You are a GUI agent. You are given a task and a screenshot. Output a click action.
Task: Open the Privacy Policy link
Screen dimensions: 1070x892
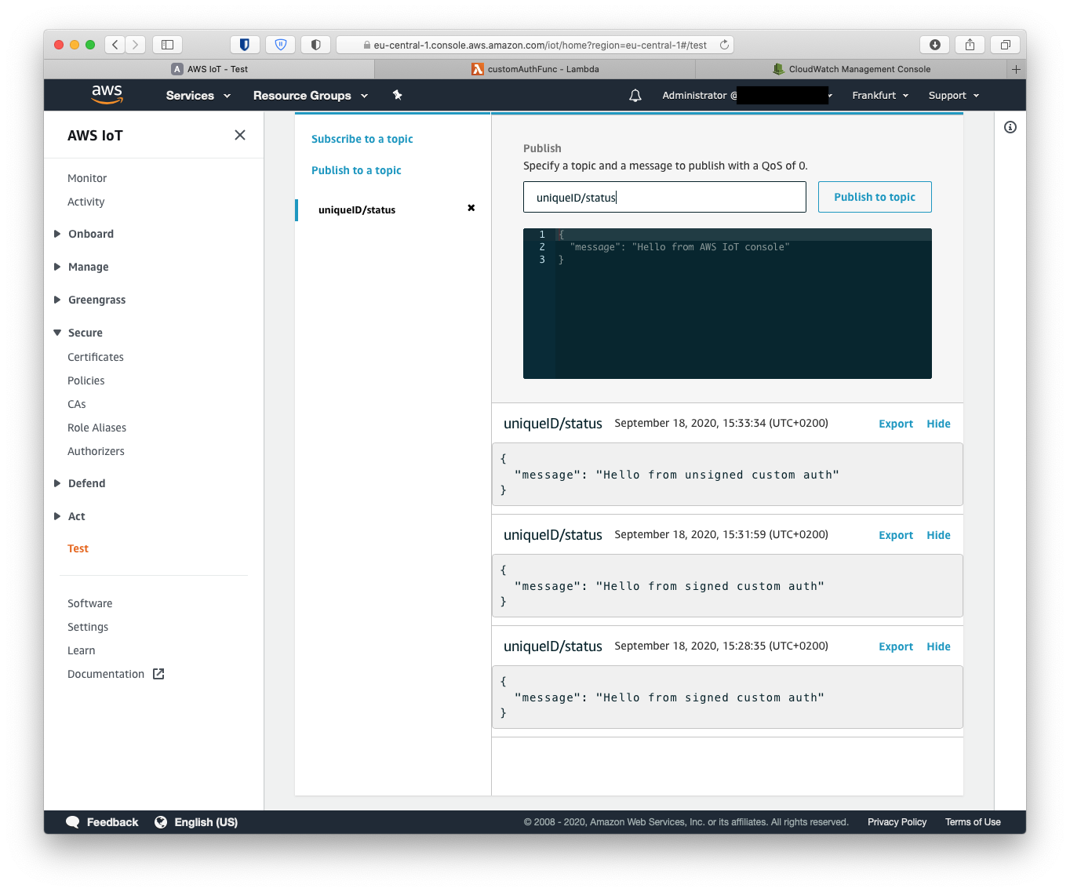pyautogui.click(x=897, y=822)
